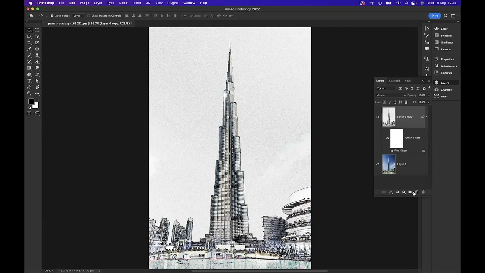Uncheck the Auto-Select checkbox
The image size is (485, 273).
tap(52, 16)
